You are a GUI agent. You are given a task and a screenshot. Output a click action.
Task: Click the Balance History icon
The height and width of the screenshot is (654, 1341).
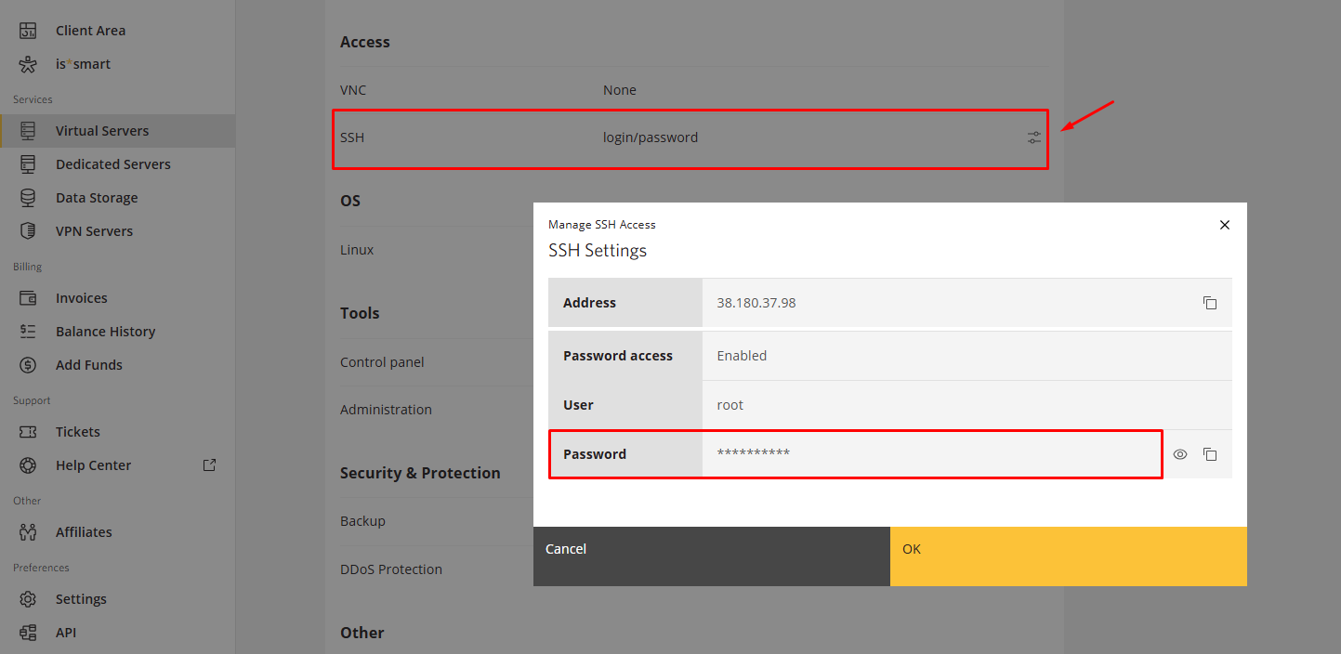click(x=28, y=332)
